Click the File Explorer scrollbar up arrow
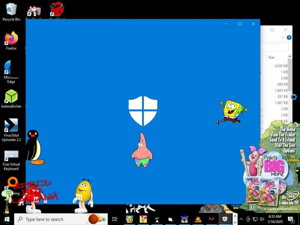The width and height of the screenshot is (300, 225). 290,56
